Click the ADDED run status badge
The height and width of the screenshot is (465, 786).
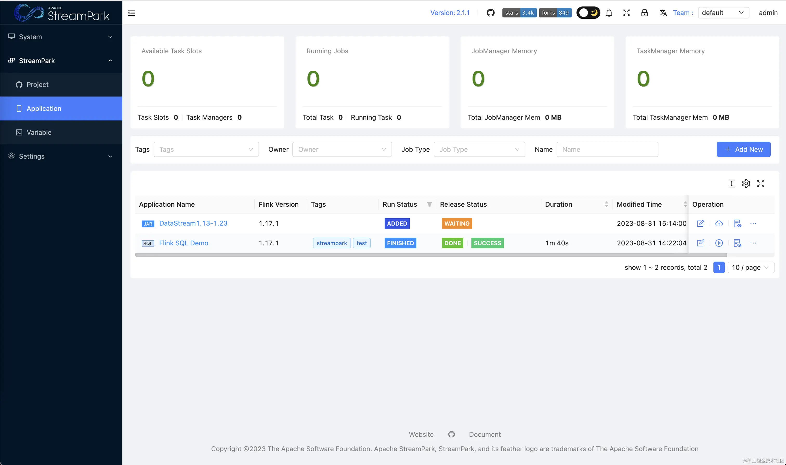[397, 224]
